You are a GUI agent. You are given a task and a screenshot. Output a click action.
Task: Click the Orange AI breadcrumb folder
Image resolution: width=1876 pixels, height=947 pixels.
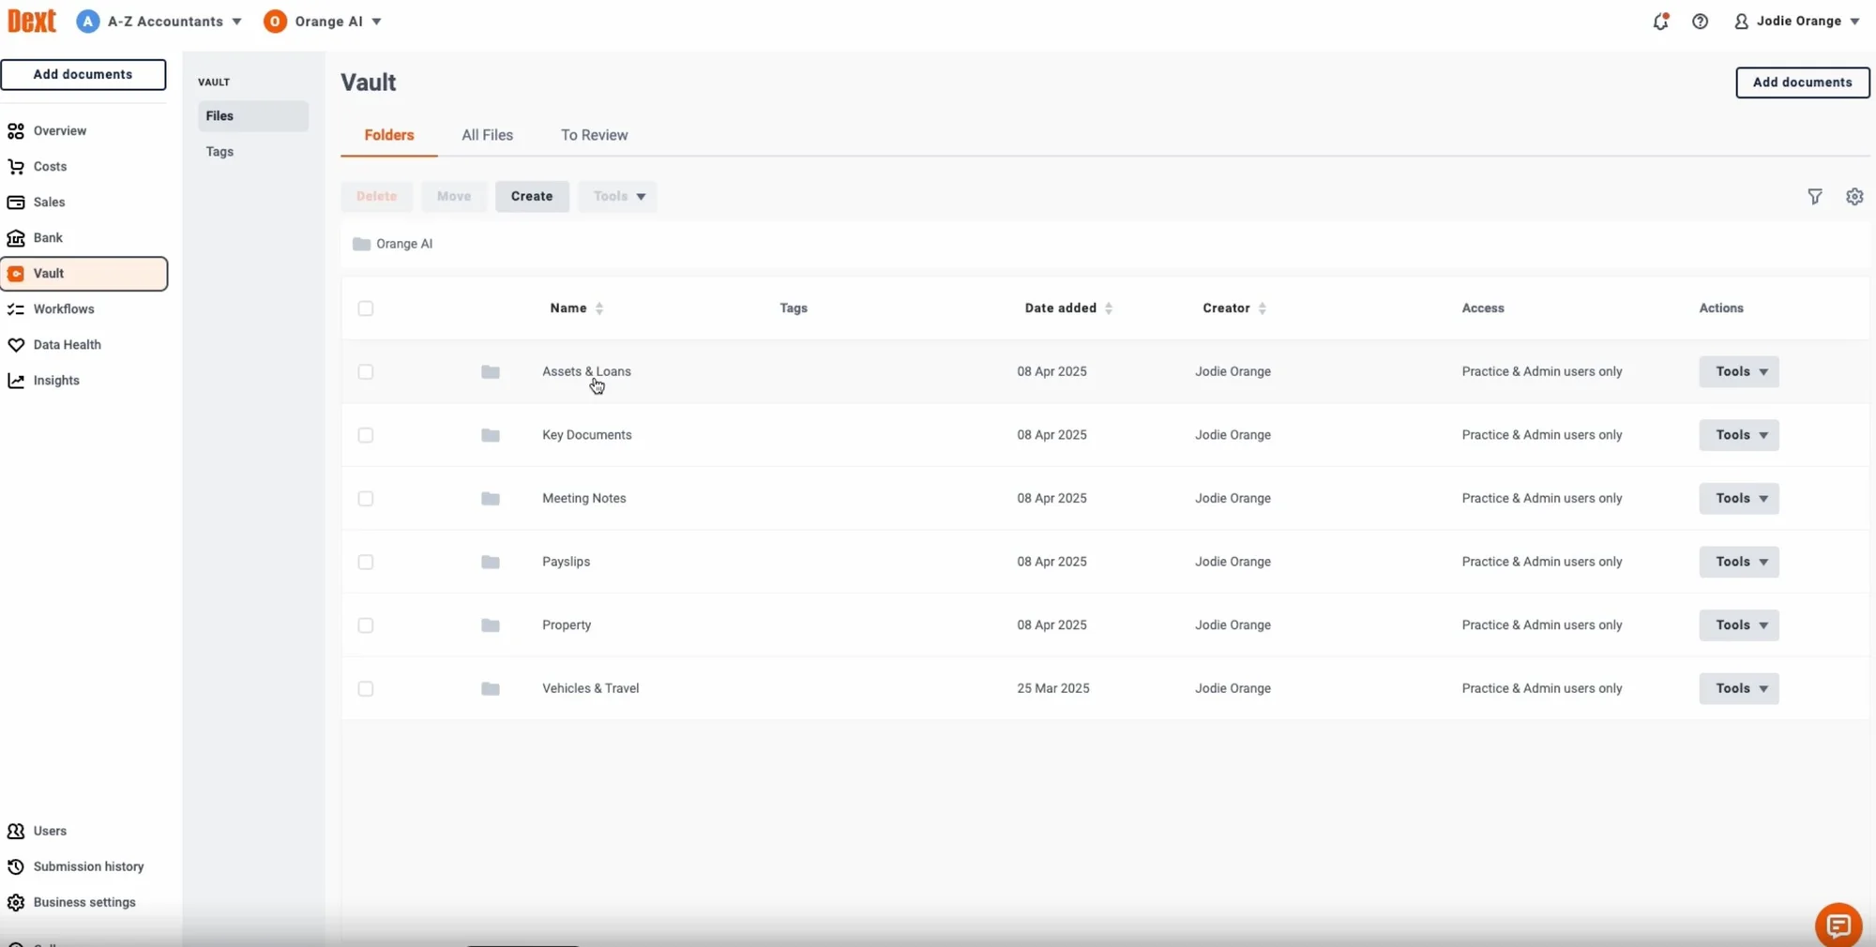click(393, 244)
